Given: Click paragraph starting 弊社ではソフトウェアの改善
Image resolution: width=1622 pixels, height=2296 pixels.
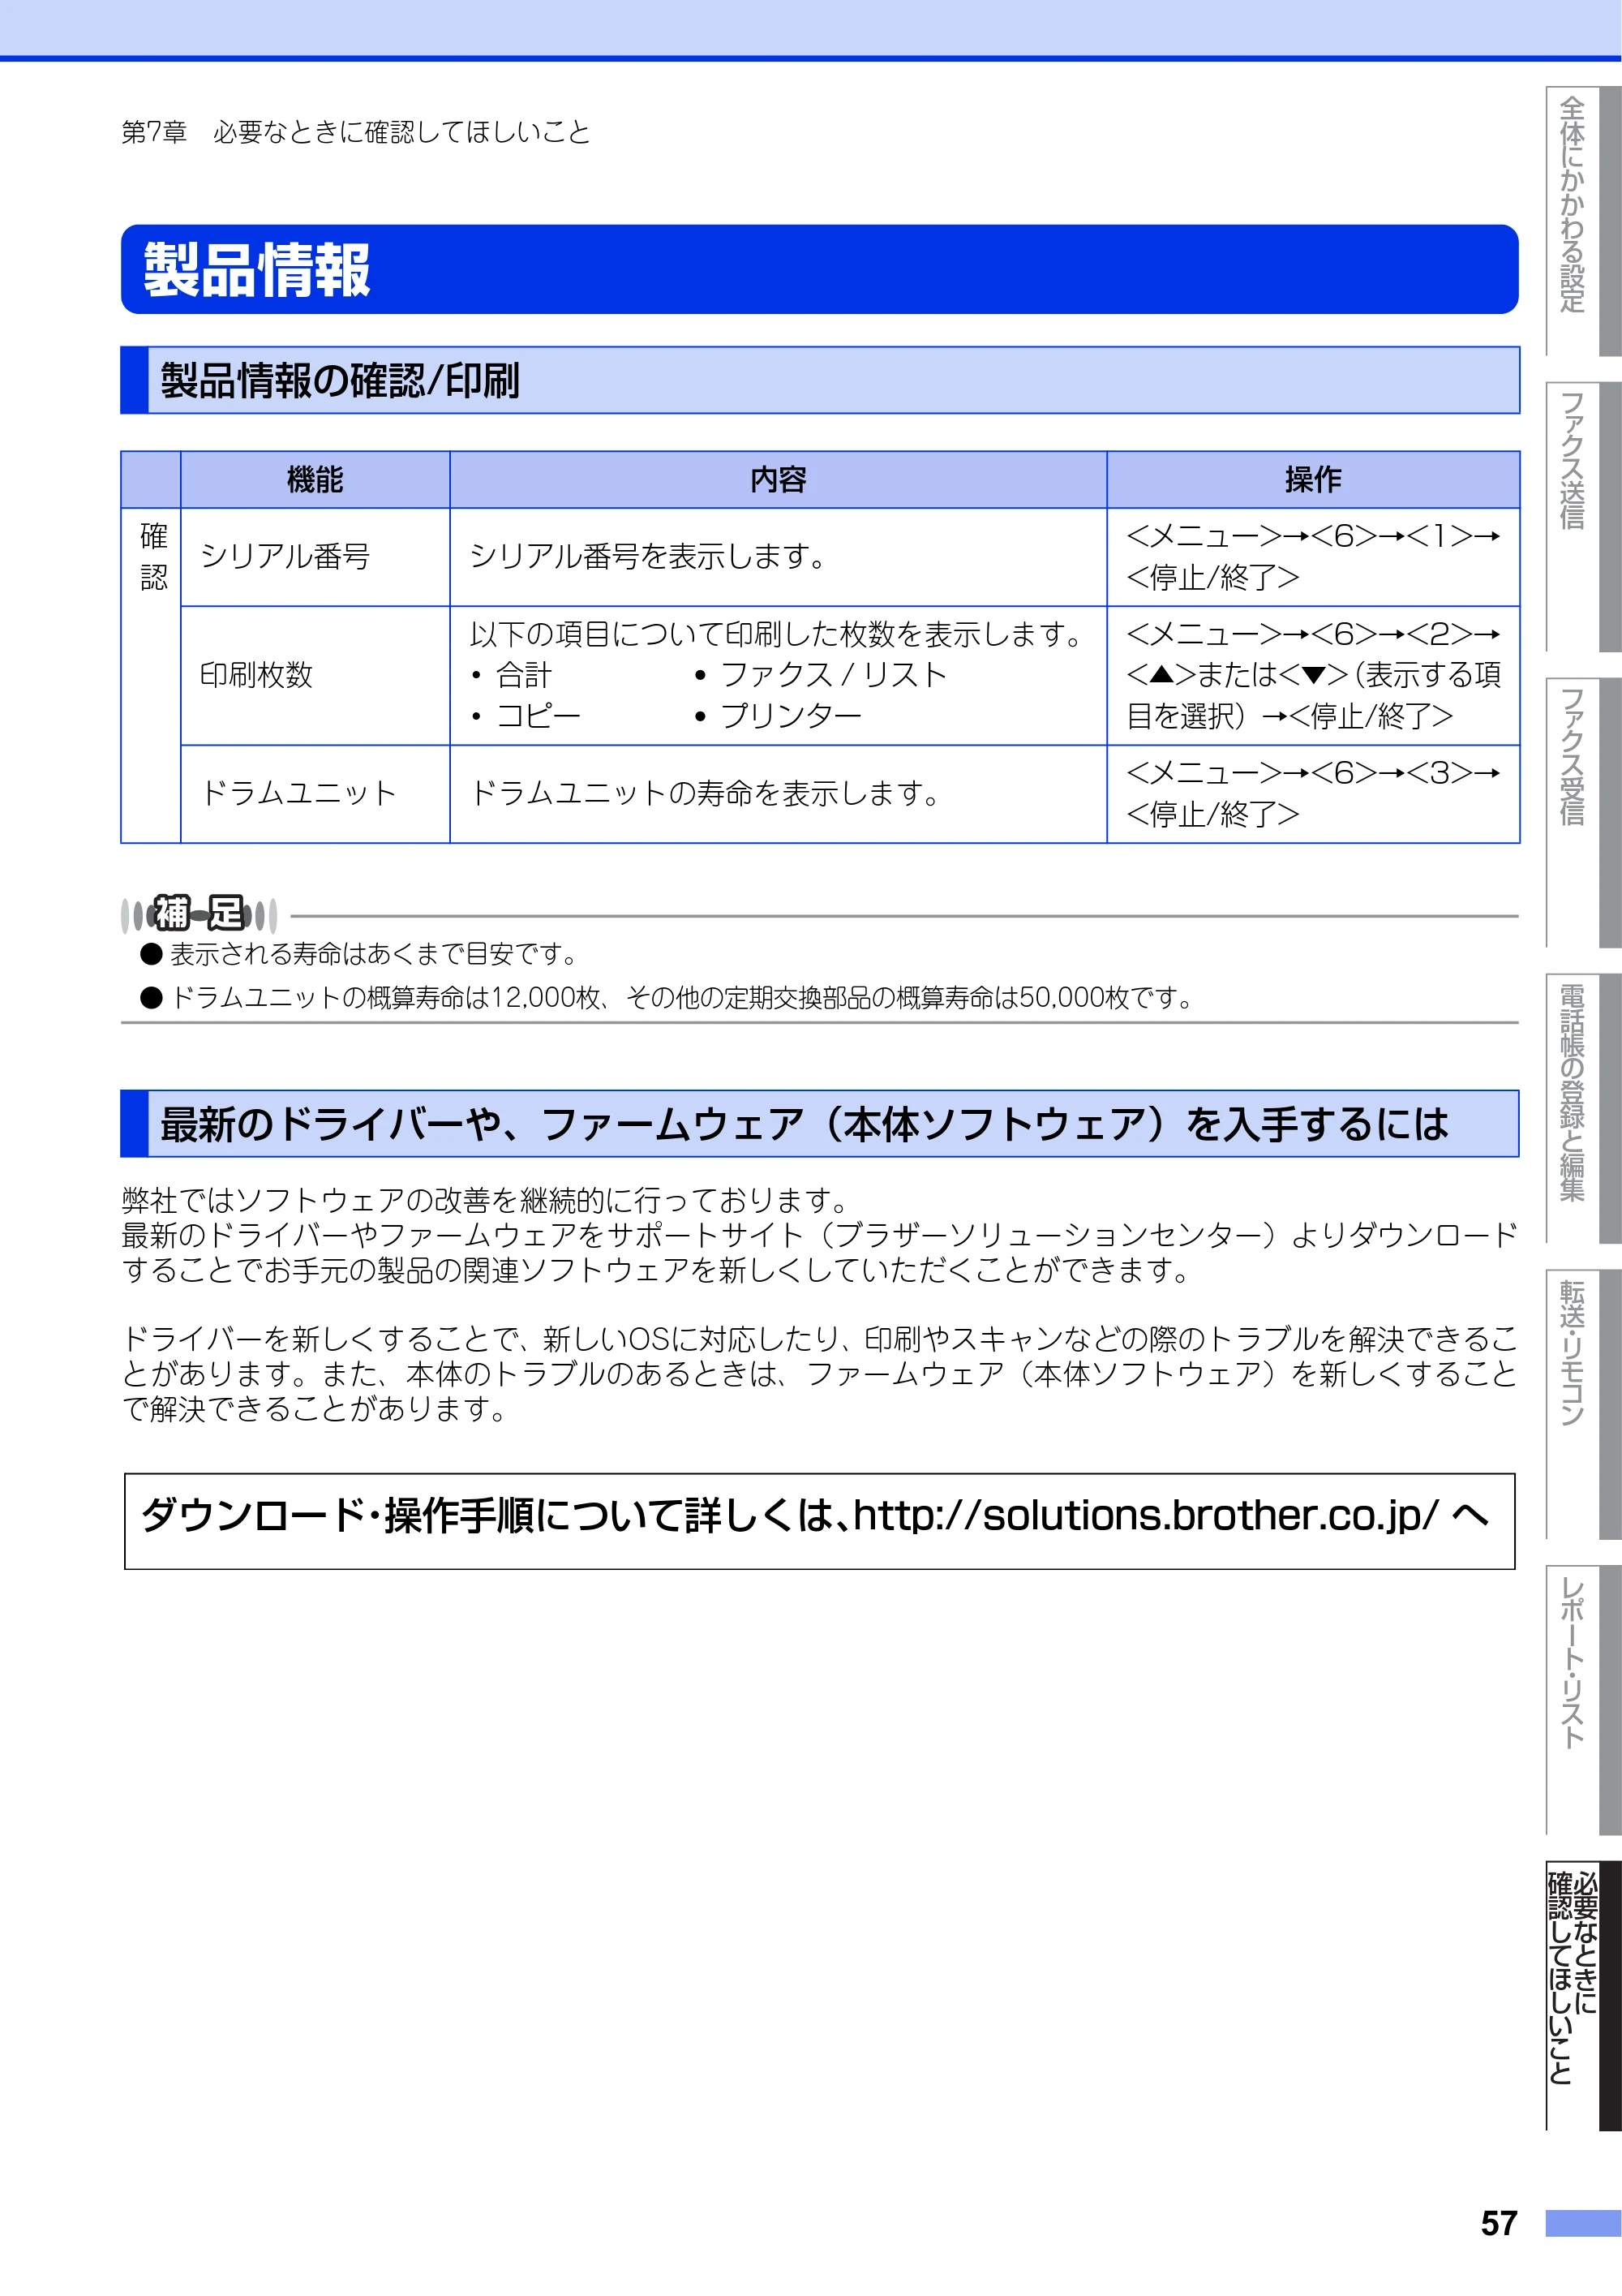Looking at the screenshot, I should pos(819,1235).
